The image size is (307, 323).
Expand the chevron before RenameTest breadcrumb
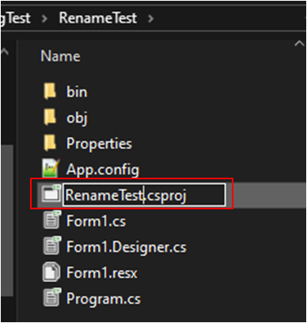(45, 19)
